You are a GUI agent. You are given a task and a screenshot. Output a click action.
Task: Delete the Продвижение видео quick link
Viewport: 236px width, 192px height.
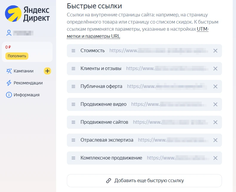pos(215,104)
